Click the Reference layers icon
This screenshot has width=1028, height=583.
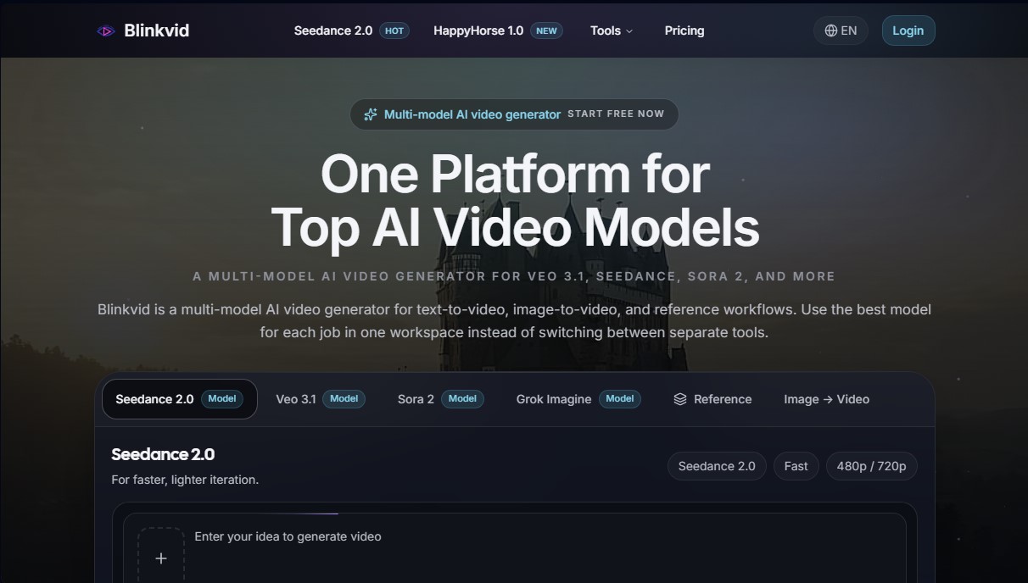(x=680, y=399)
